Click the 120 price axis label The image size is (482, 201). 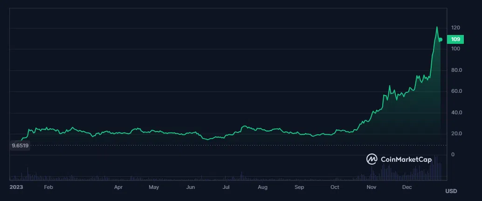(x=455, y=28)
